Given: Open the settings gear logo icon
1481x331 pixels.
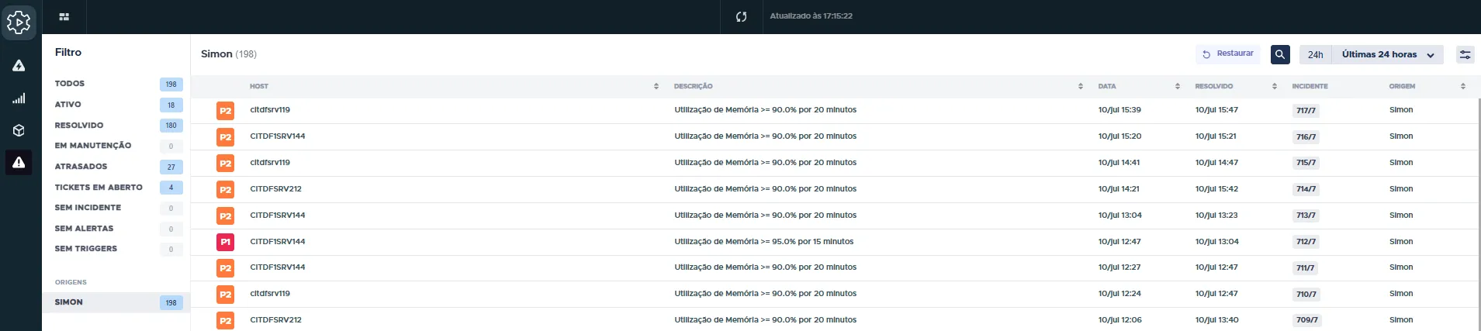Looking at the screenshot, I should tap(19, 22).
